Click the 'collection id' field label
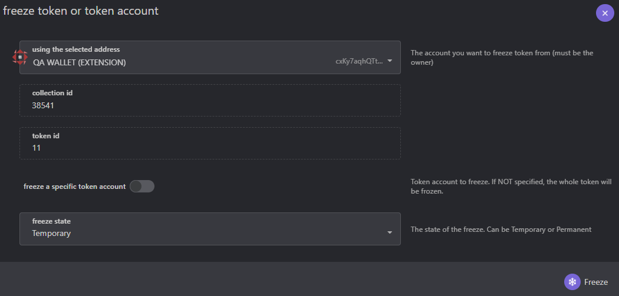Viewport: 619px width, 296px height. (52, 93)
